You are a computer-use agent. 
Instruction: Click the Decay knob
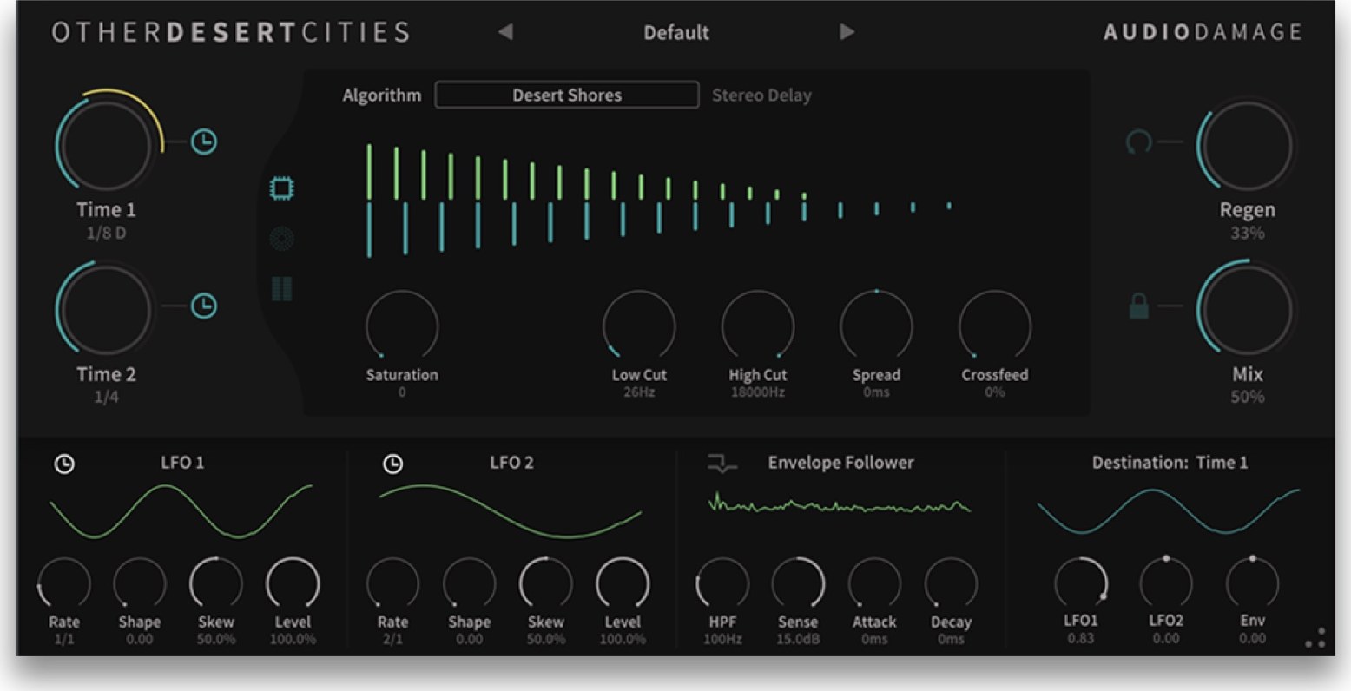(951, 582)
